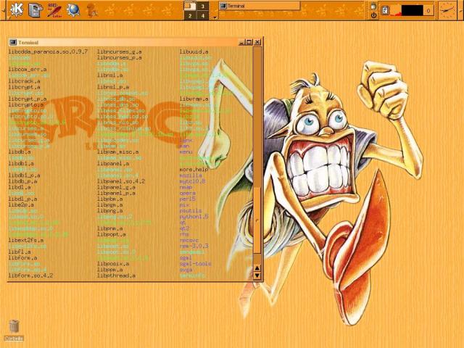Hide panel using right edge handle
This screenshot has height=348, width=464.
(460, 10)
